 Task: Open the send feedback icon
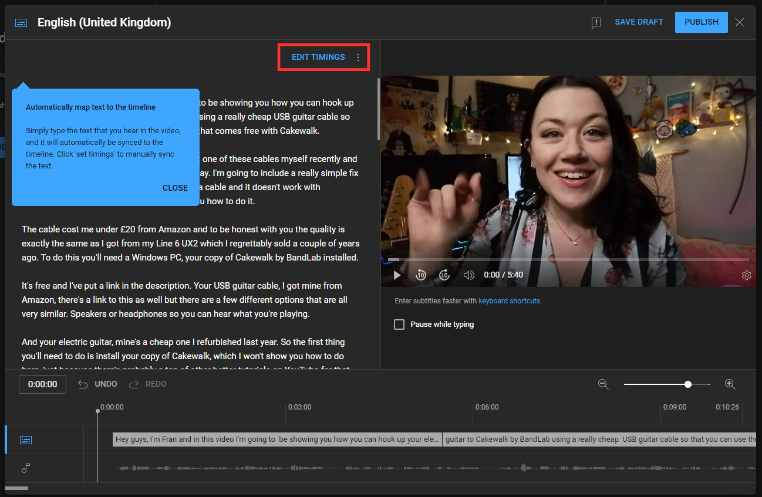point(596,23)
